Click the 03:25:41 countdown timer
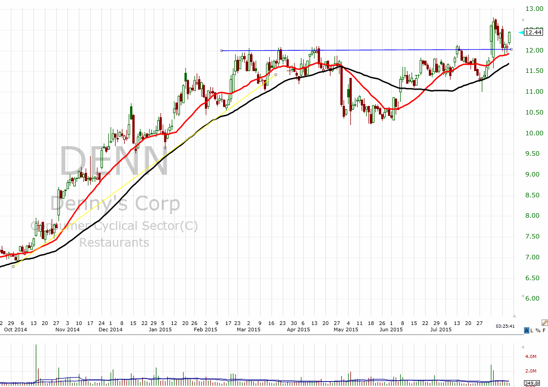 [x=505, y=326]
